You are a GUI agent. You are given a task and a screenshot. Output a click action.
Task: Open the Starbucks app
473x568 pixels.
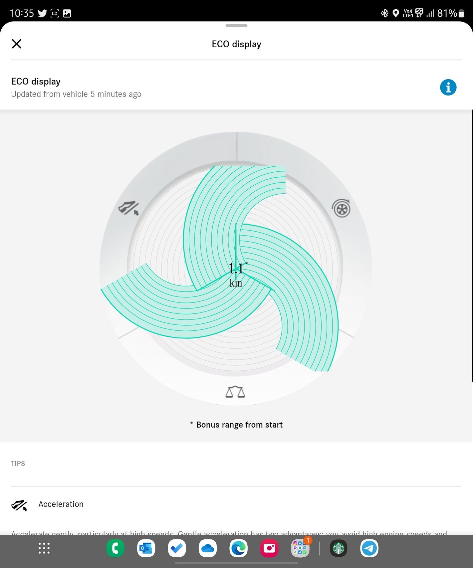pyautogui.click(x=339, y=548)
